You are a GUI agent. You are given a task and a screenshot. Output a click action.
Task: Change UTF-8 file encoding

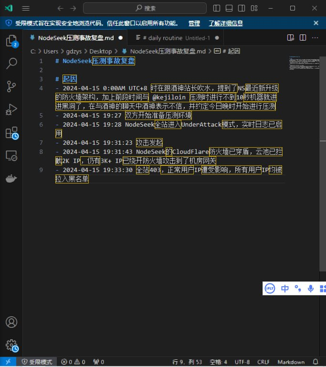tap(242, 362)
